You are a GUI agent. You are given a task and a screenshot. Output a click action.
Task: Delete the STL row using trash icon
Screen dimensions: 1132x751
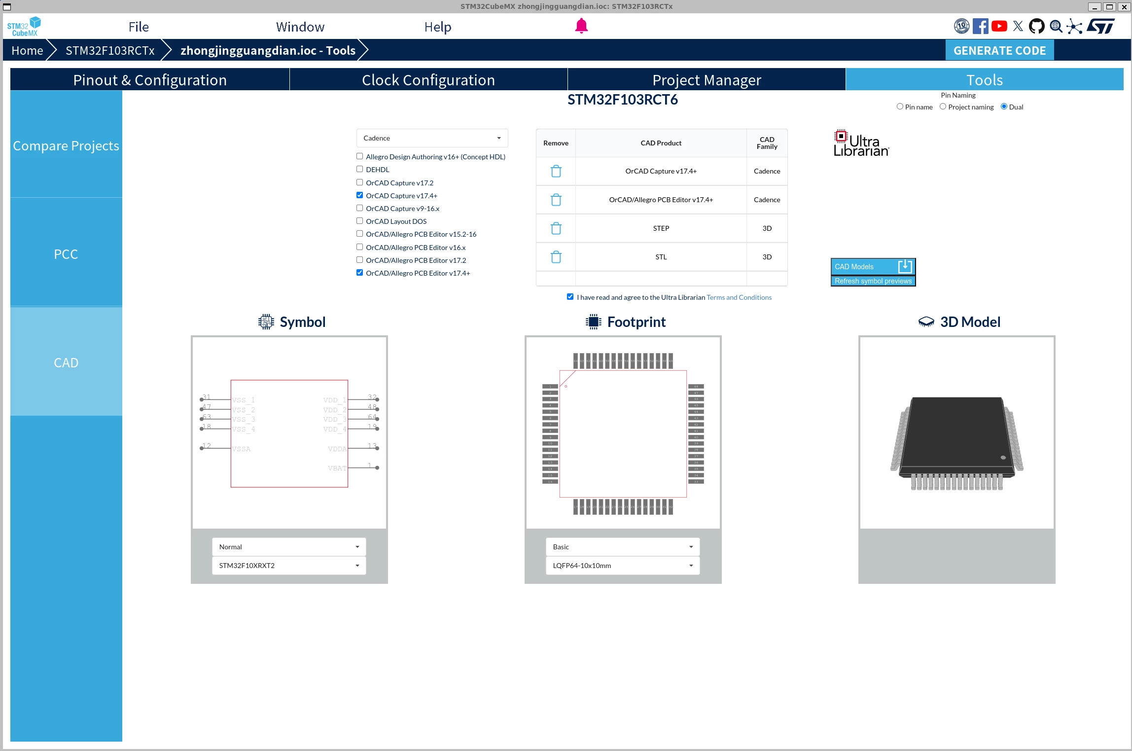click(556, 257)
